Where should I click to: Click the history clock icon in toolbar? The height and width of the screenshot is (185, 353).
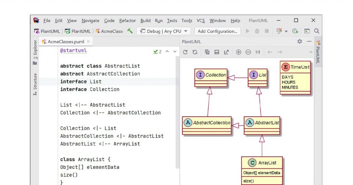coord(295,31)
